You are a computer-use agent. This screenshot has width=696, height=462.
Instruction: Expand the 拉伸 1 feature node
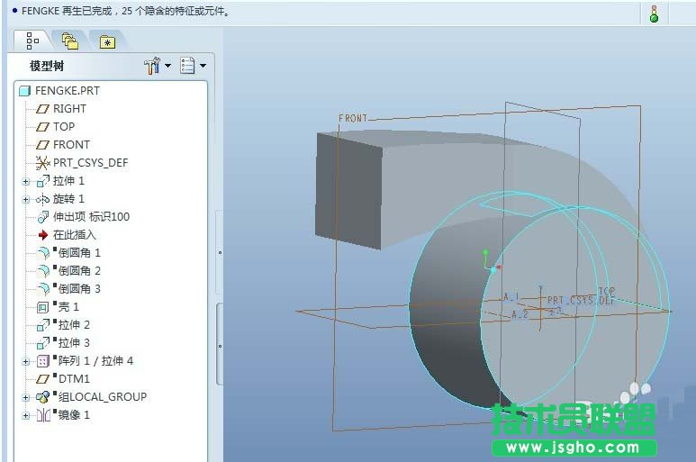(26, 181)
